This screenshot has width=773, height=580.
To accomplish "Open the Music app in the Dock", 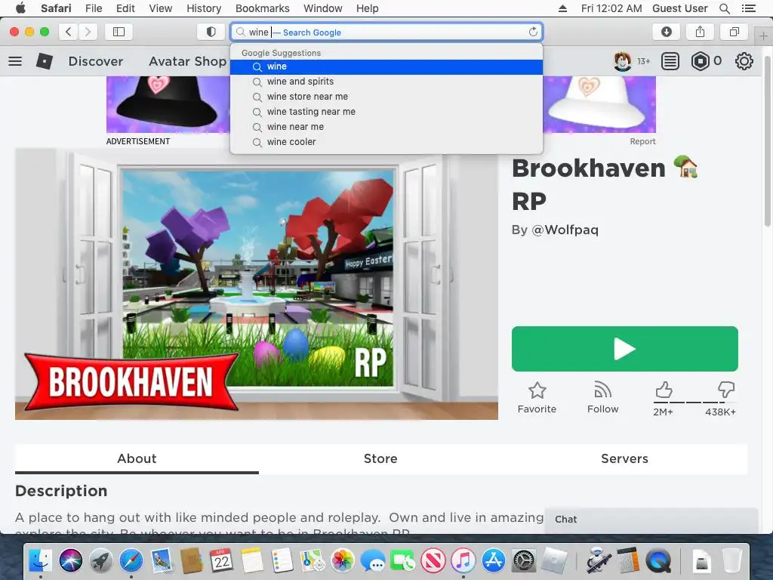I will pos(463,560).
